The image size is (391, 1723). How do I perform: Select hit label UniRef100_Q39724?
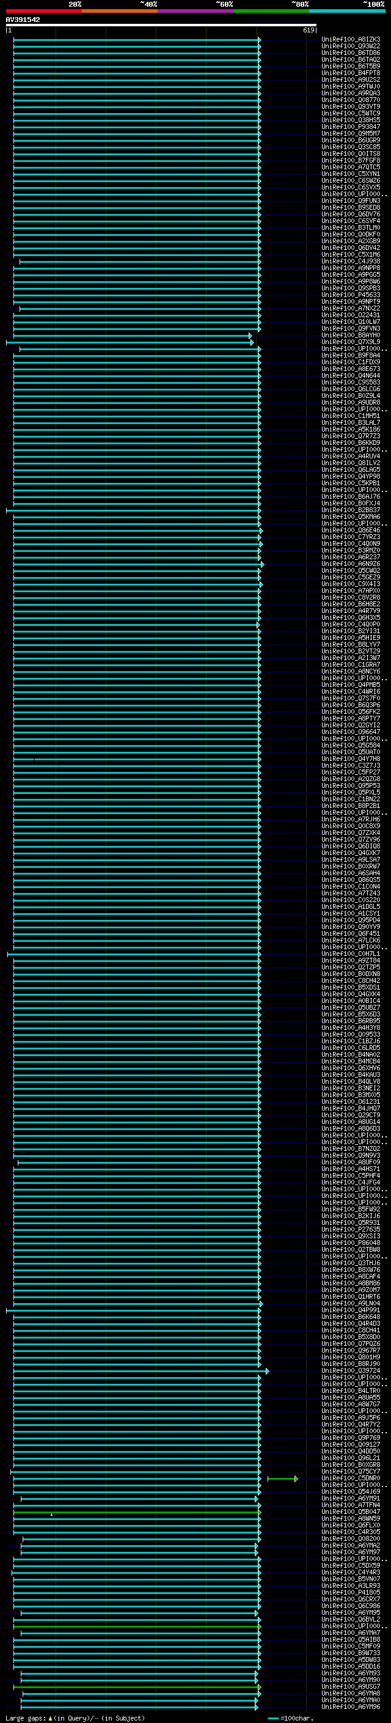(x=351, y=1370)
